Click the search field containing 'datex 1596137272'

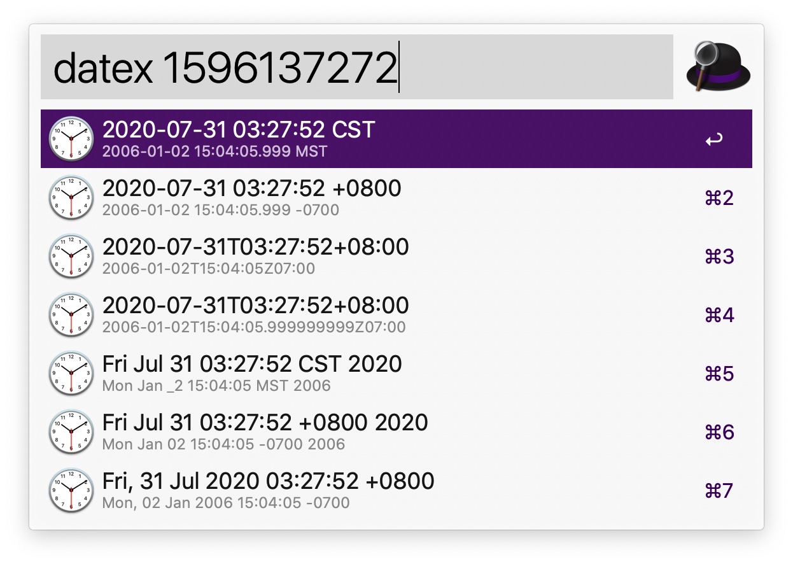coord(357,67)
